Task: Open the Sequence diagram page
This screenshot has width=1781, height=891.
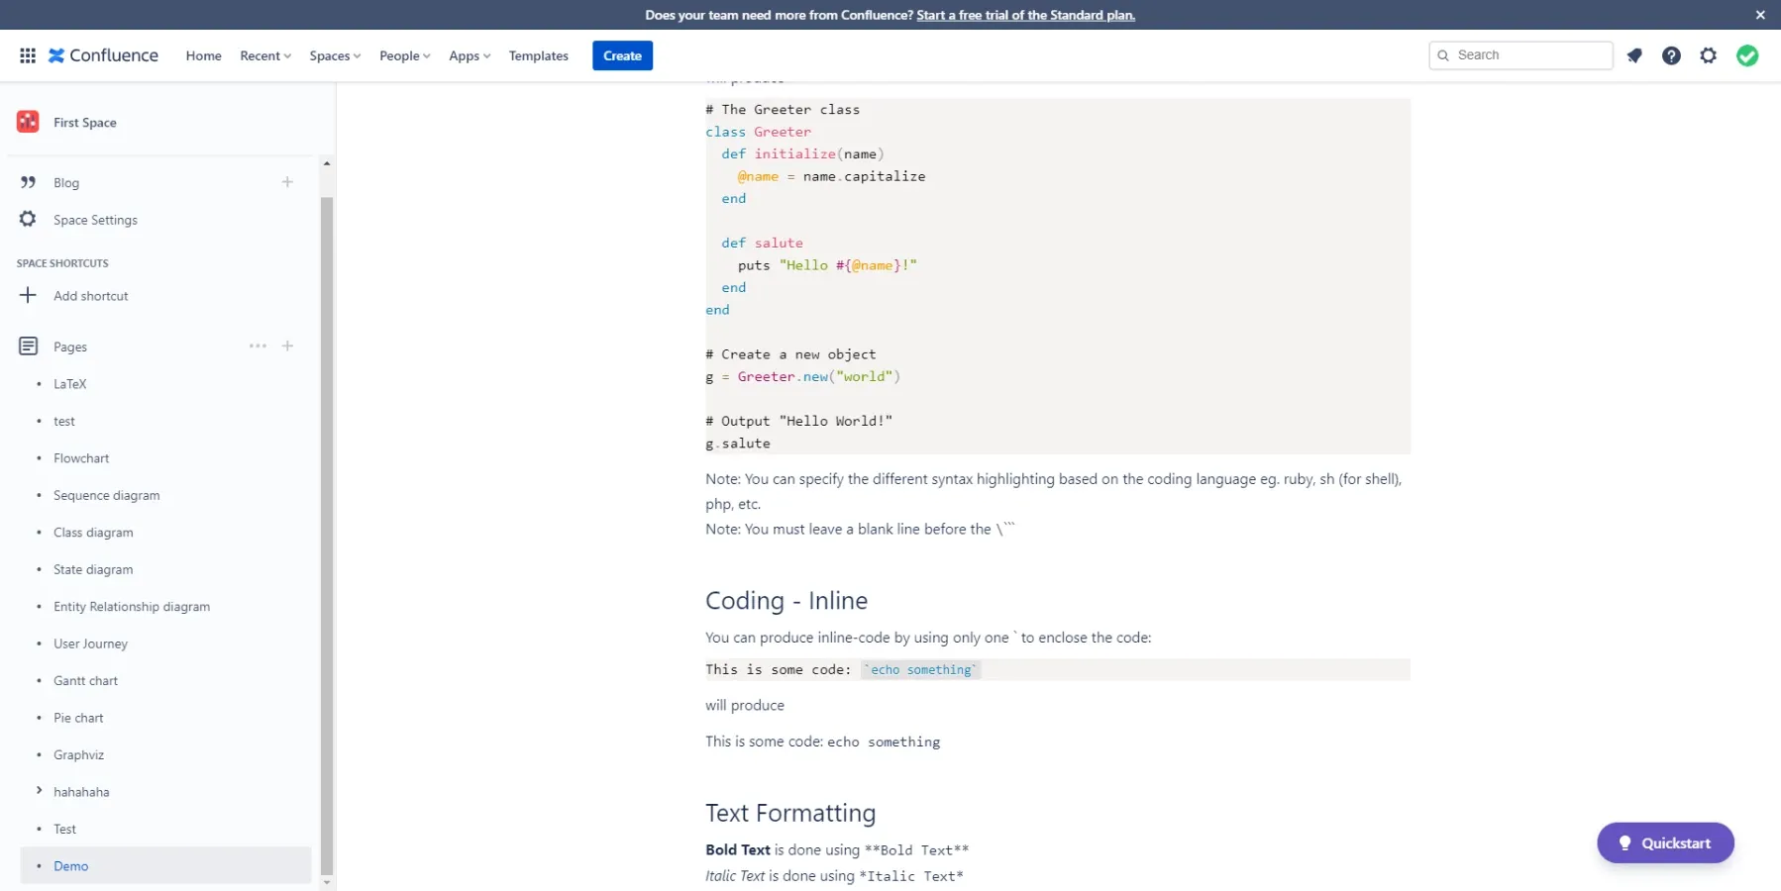Action: [106, 495]
